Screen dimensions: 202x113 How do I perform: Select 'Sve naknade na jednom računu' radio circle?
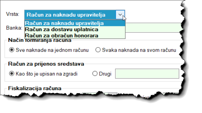pyautogui.click(x=12, y=50)
